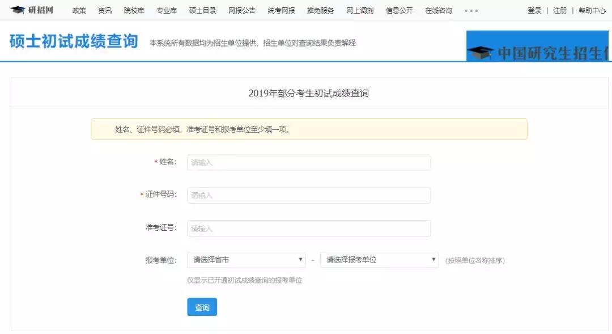Screen dimensions: 612x334
Task: Open the 网上调剂 section
Action: click(360, 10)
